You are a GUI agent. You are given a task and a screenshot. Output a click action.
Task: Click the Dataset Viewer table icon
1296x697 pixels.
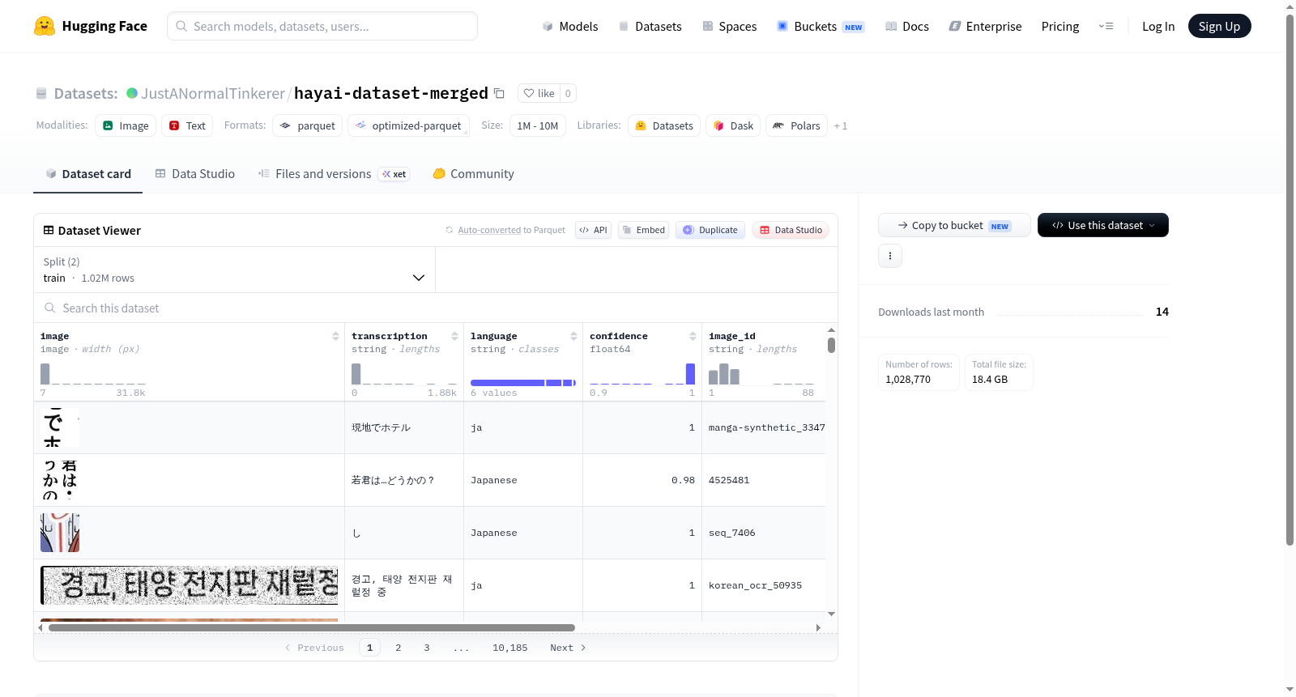[49, 231]
